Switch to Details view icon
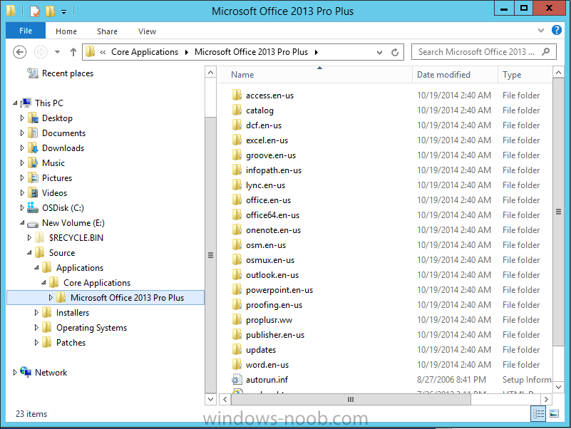The image size is (571, 429). pos(538,414)
